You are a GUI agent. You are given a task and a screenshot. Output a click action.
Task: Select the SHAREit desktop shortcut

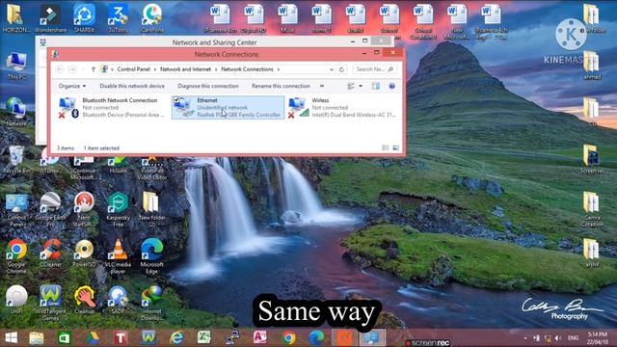pyautogui.click(x=84, y=18)
